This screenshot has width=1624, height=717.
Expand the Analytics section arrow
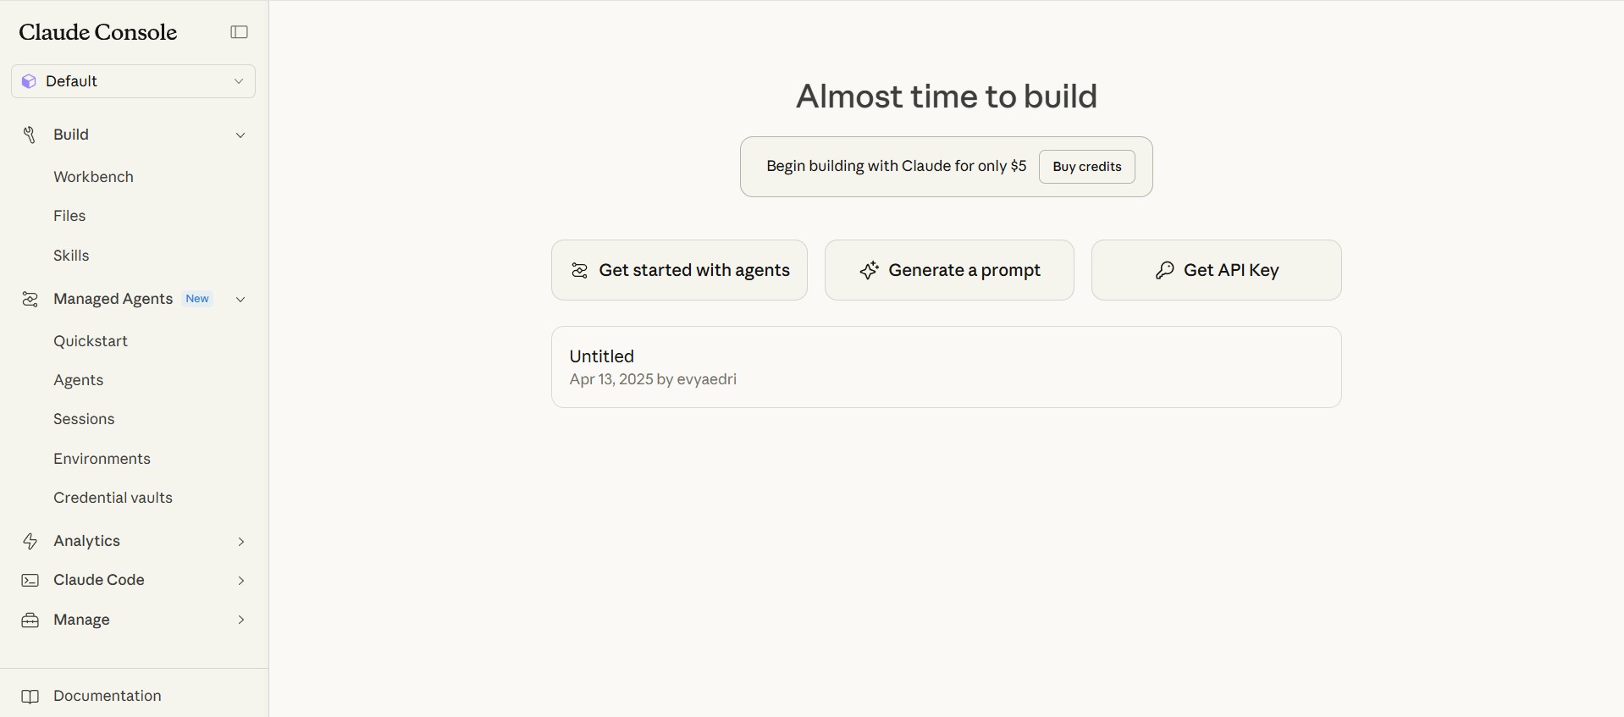(x=241, y=542)
